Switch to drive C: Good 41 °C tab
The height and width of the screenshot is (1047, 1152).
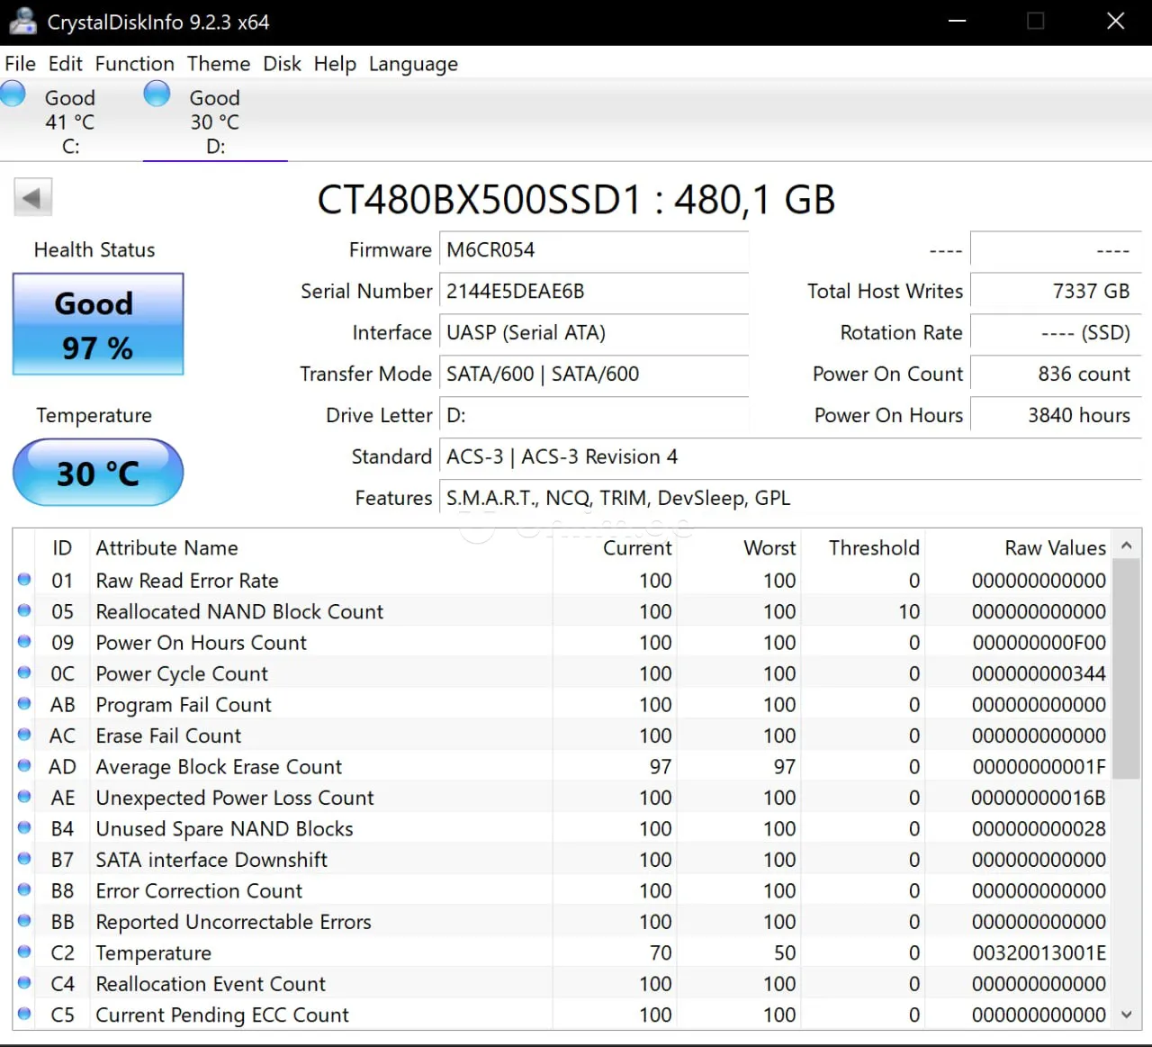71,121
